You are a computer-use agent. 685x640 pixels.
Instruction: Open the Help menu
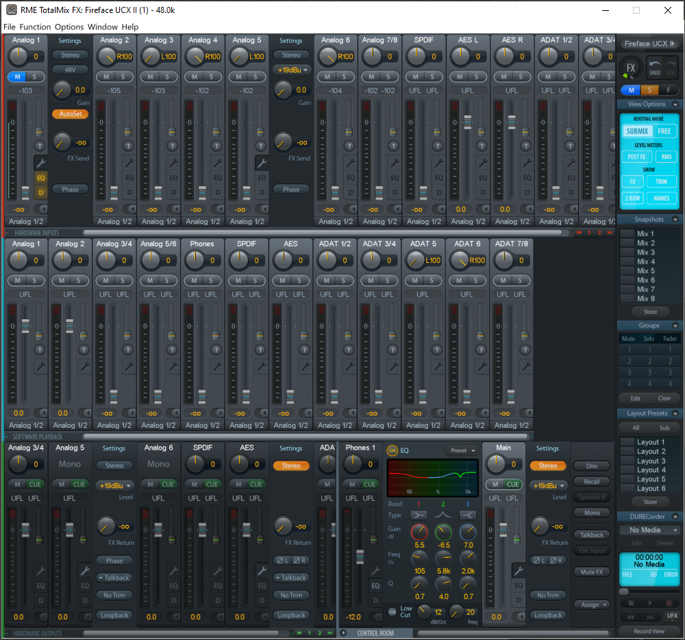129,27
